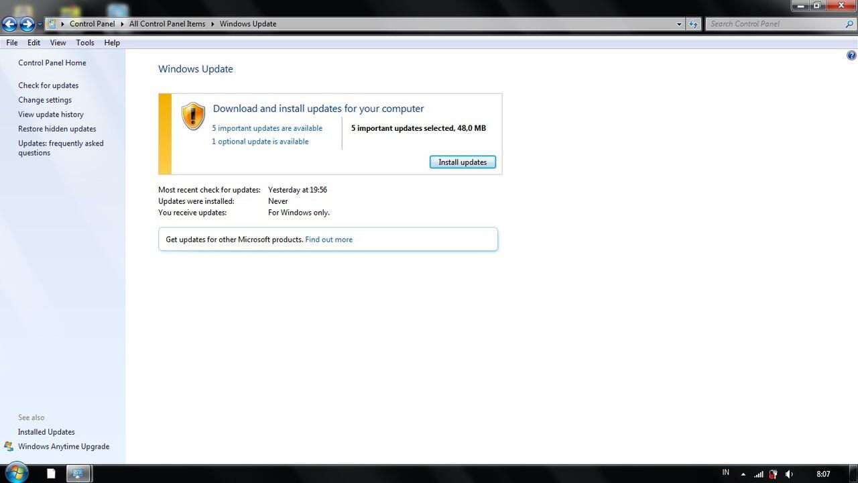Open the blank document taskbar icon
Screen dimensions: 858x483
[51, 474]
